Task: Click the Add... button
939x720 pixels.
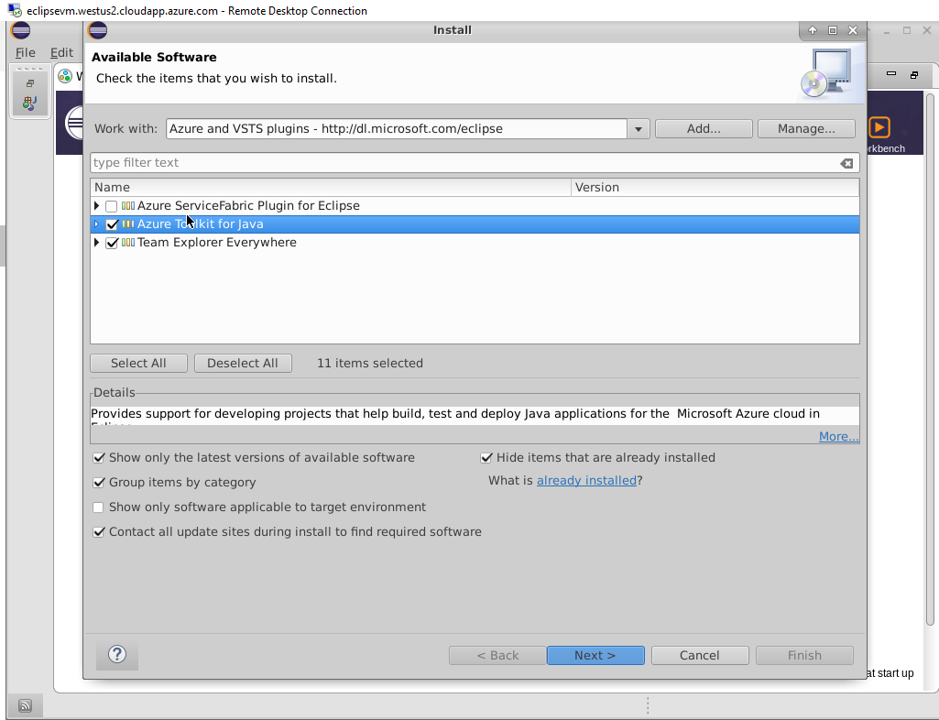Action: coord(704,129)
